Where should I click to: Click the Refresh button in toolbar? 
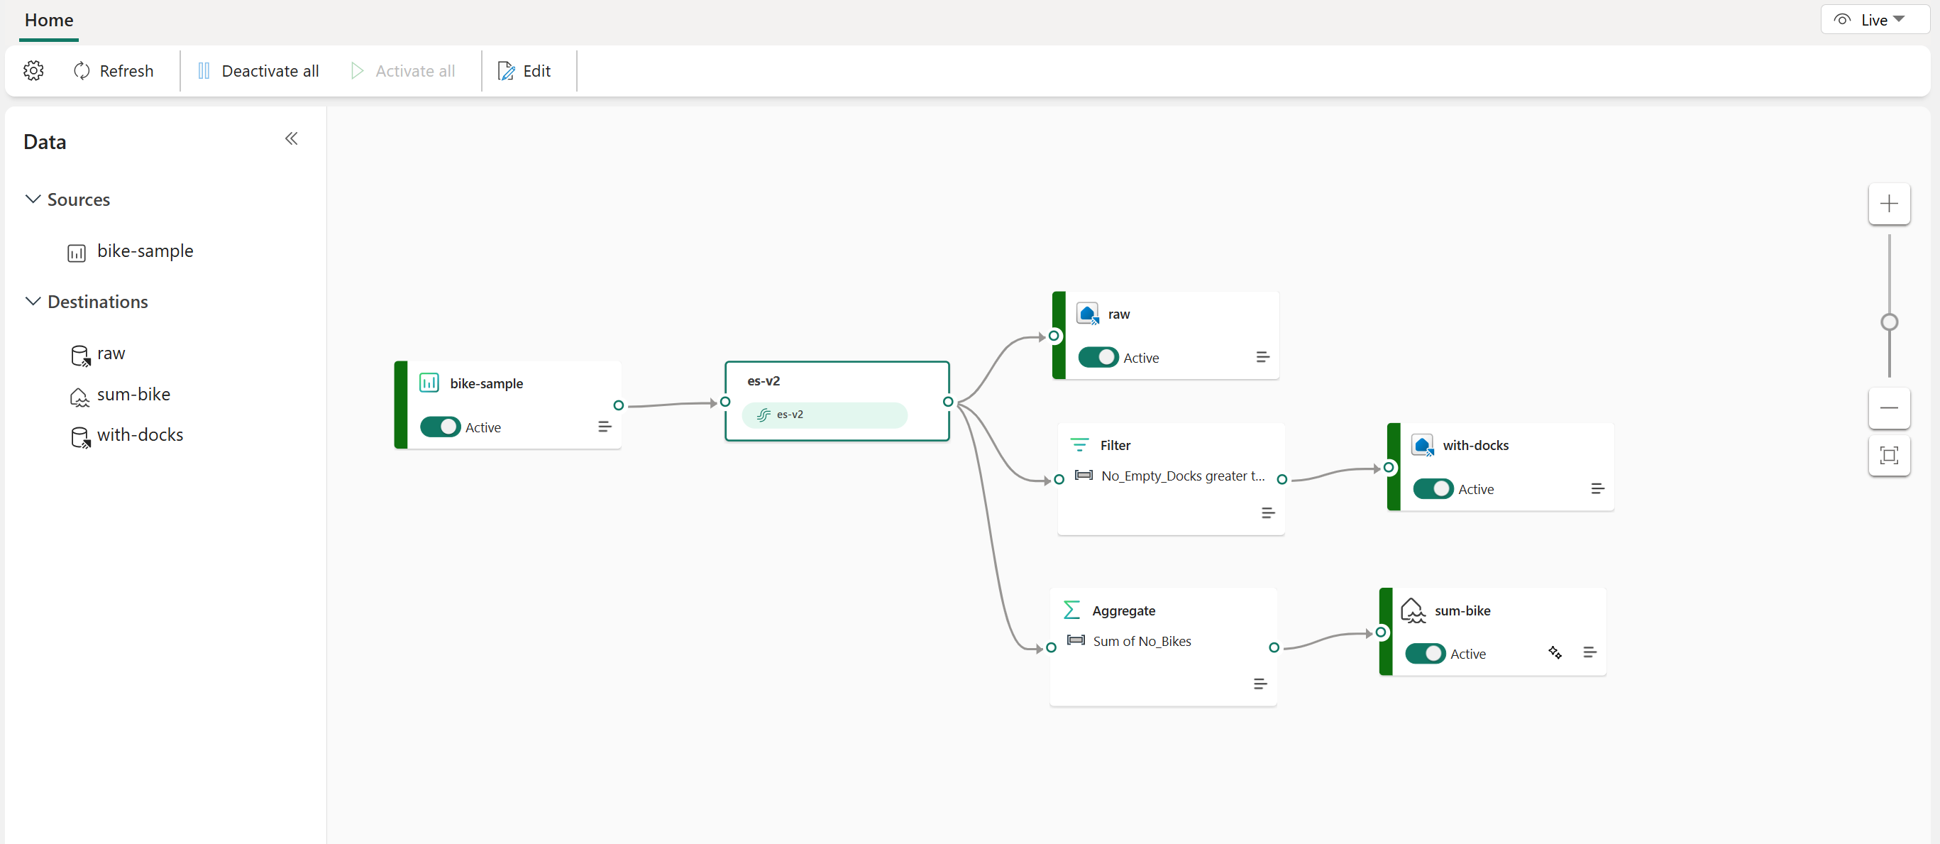tap(114, 70)
